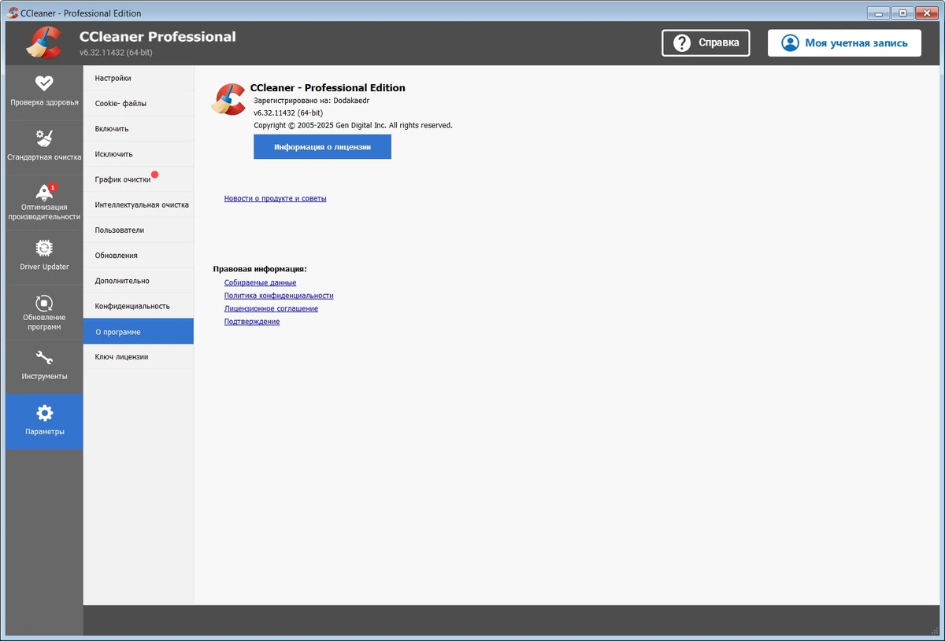Image resolution: width=945 pixels, height=641 pixels.
Task: Open Политика конфиденциальности link
Action: 279,296
